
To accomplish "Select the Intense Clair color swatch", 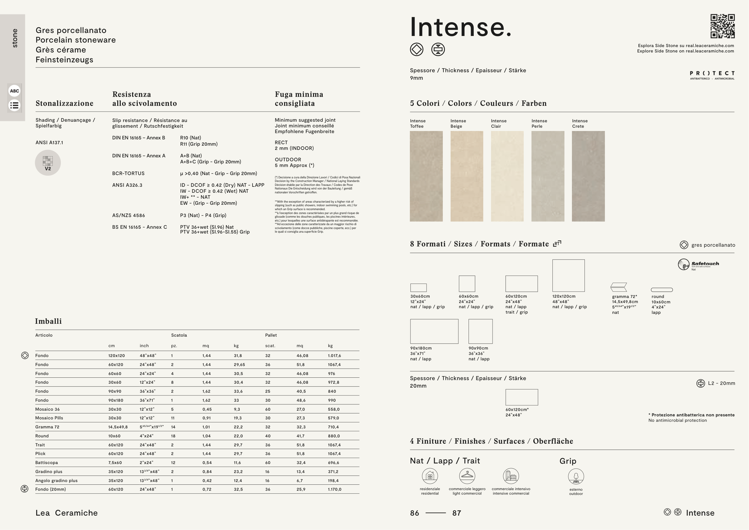I will pos(507,176).
